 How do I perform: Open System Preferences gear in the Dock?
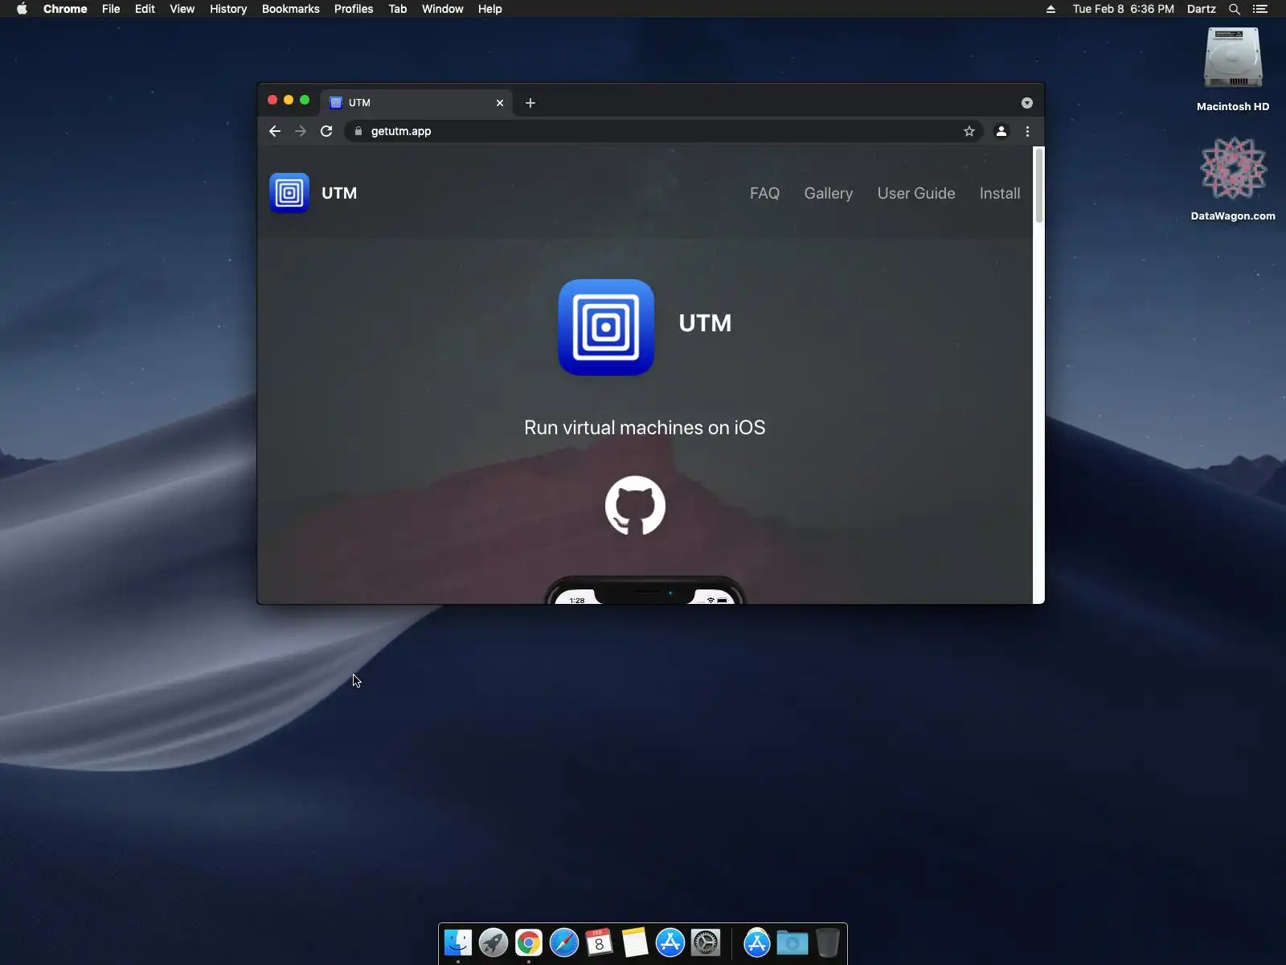coord(706,942)
